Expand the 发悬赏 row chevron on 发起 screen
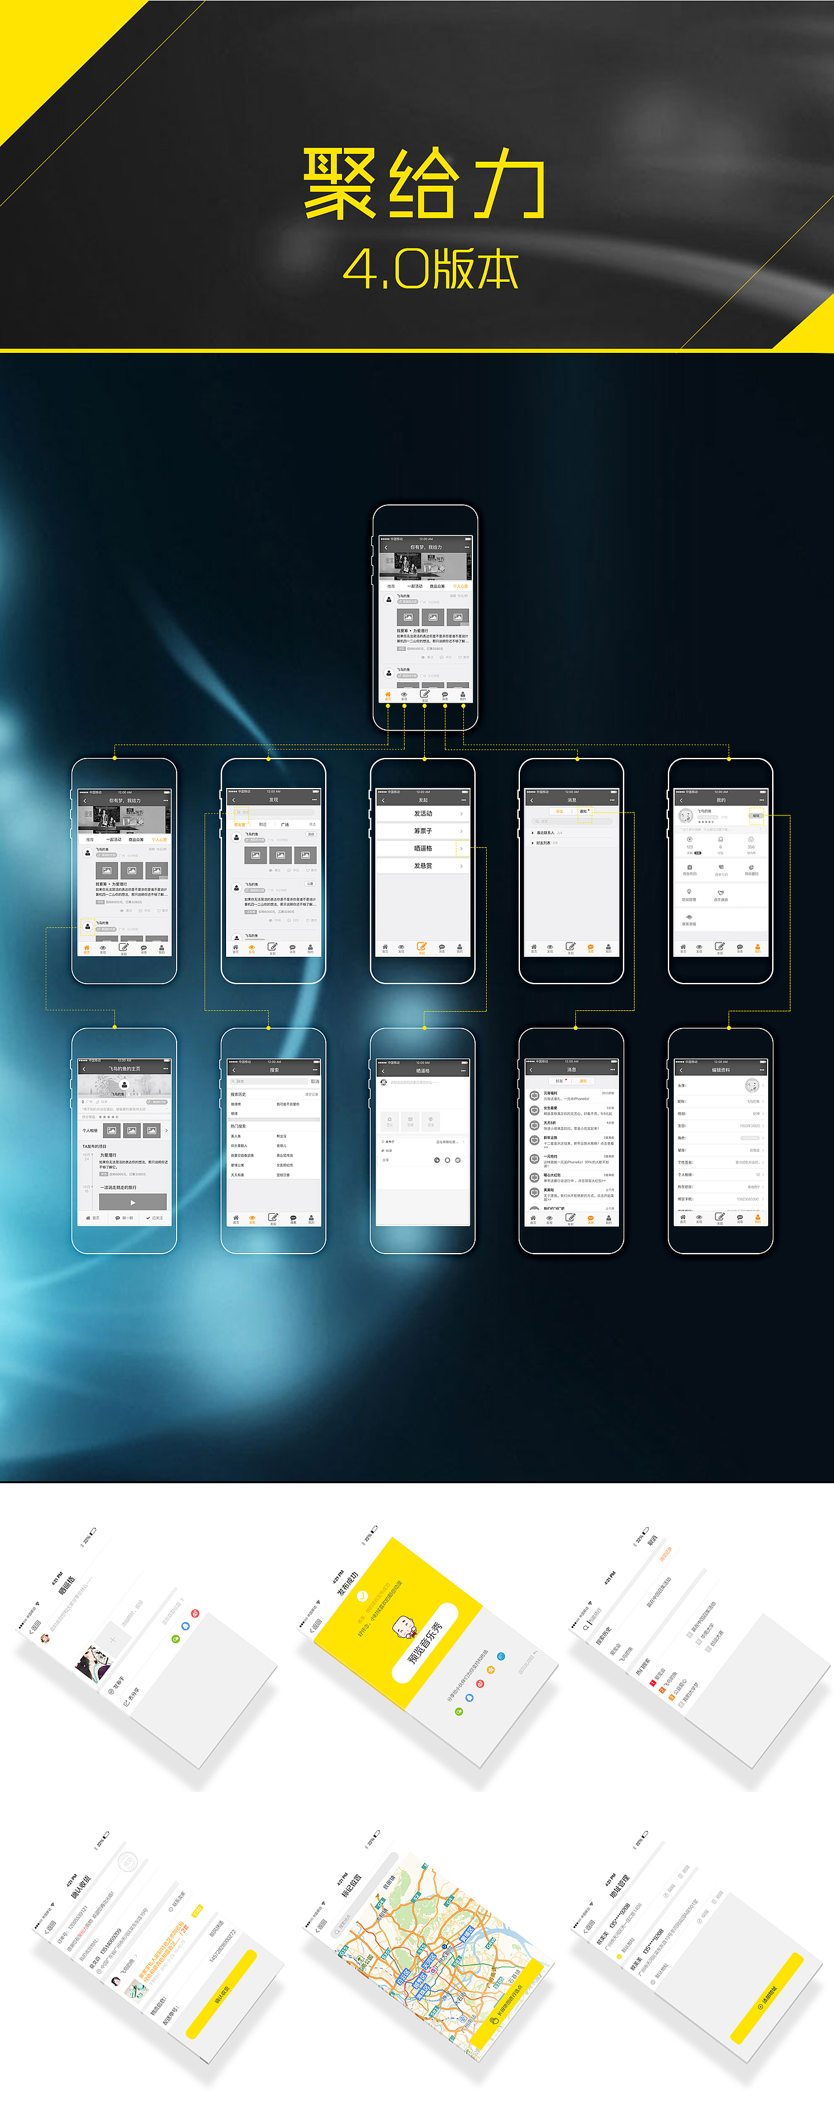 coord(461,866)
